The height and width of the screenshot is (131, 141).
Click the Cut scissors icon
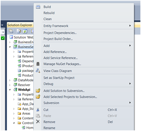[x=38, y=110]
